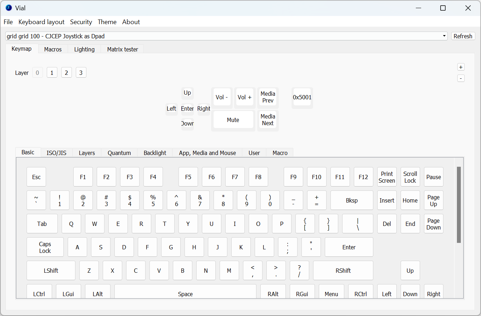This screenshot has width=481, height=316.
Task: Select Layer 3
Action: (x=81, y=73)
